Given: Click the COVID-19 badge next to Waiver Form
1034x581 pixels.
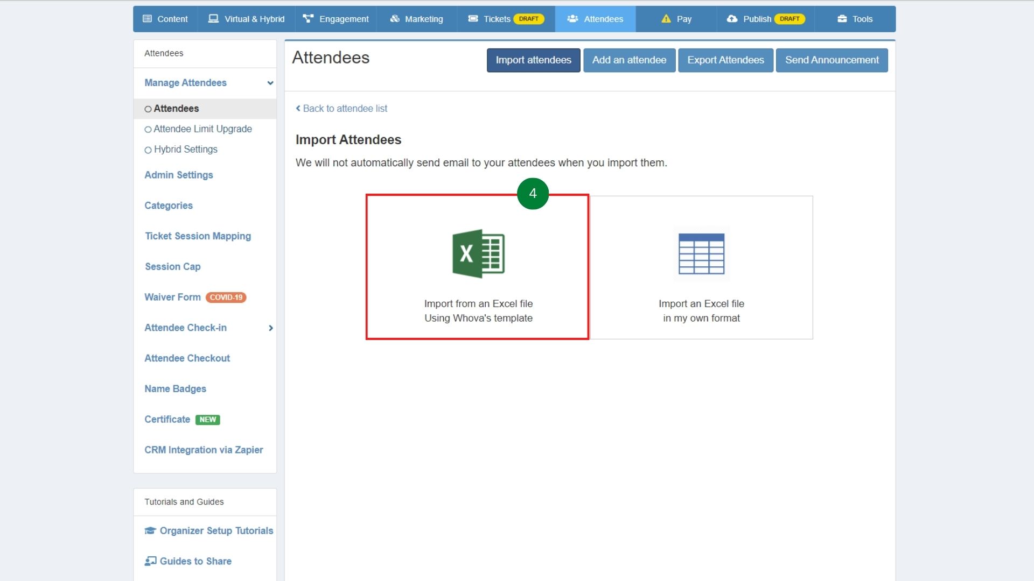Looking at the screenshot, I should pyautogui.click(x=226, y=297).
